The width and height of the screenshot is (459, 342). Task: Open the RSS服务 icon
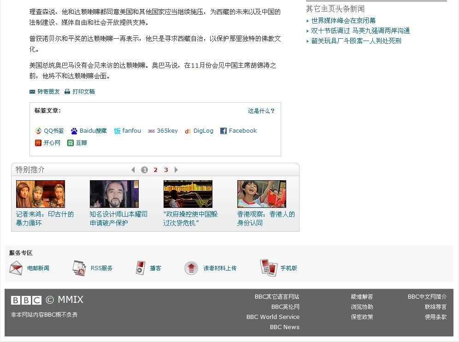click(79, 268)
